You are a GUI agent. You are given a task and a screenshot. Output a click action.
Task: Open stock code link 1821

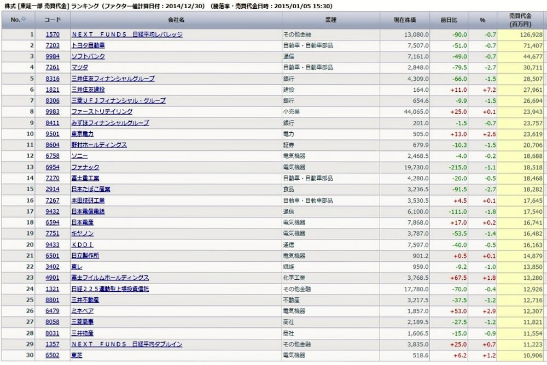point(53,90)
